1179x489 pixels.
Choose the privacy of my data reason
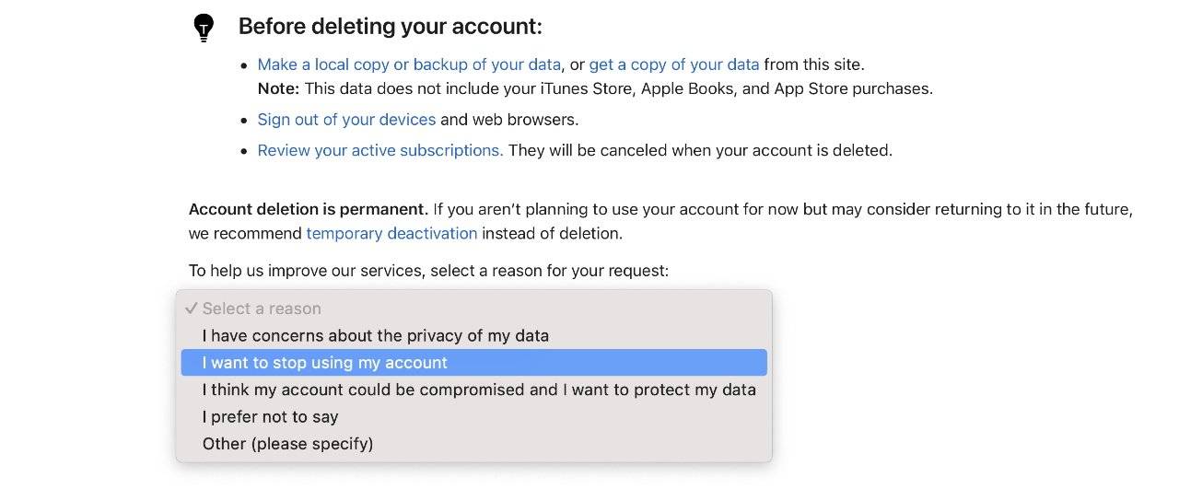coord(375,335)
